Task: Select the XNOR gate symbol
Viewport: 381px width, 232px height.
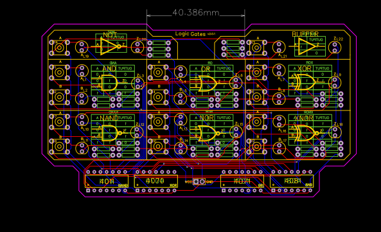Action: pos(306,133)
